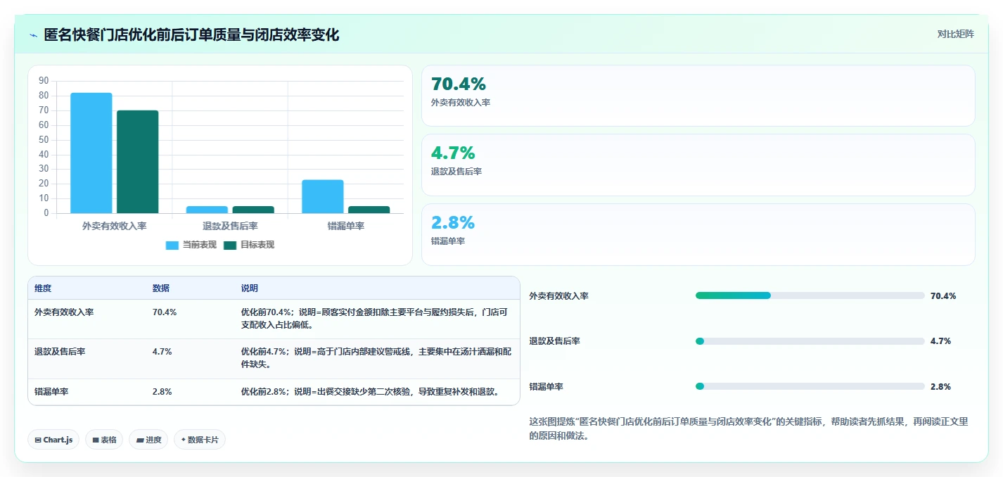This screenshot has height=477, width=1003.
Task: Click the 优化前4.7% description cell
Action: click(x=377, y=358)
